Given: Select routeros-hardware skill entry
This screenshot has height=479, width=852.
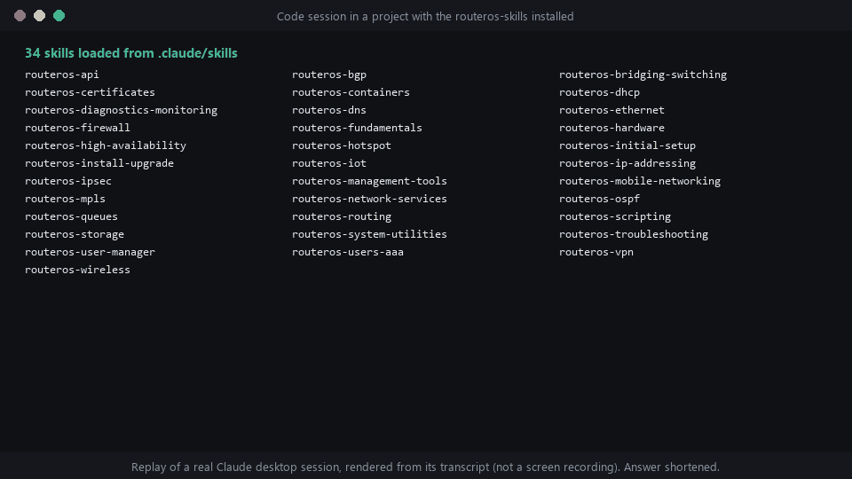Looking at the screenshot, I should (611, 128).
